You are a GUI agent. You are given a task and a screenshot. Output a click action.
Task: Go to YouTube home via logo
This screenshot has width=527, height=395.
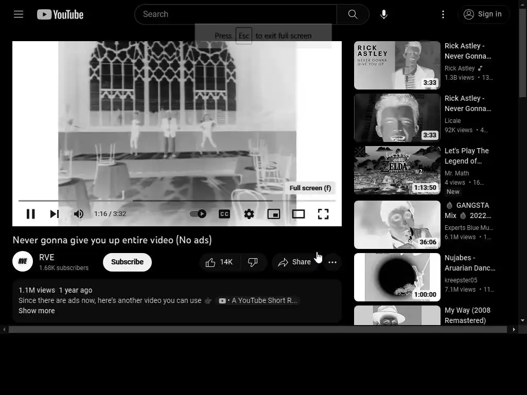tap(60, 14)
